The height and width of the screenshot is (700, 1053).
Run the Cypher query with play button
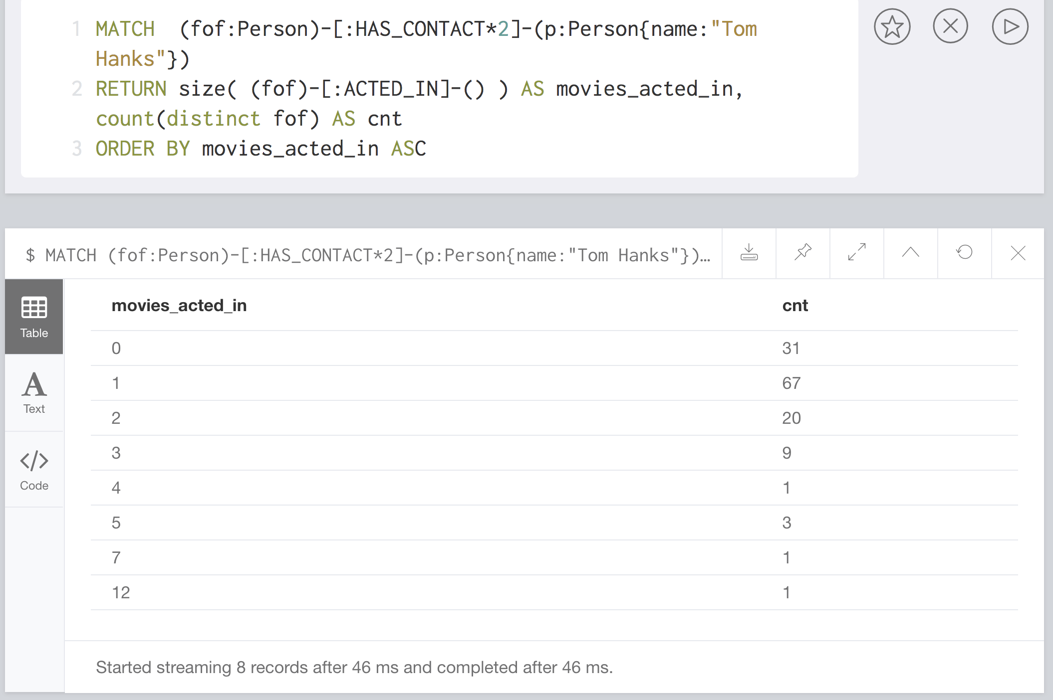click(1010, 26)
